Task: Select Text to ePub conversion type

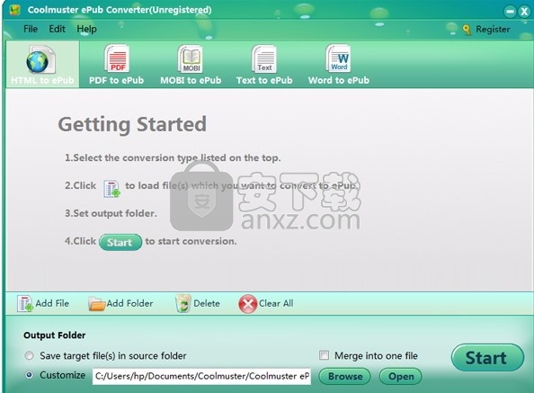Action: 264,65
